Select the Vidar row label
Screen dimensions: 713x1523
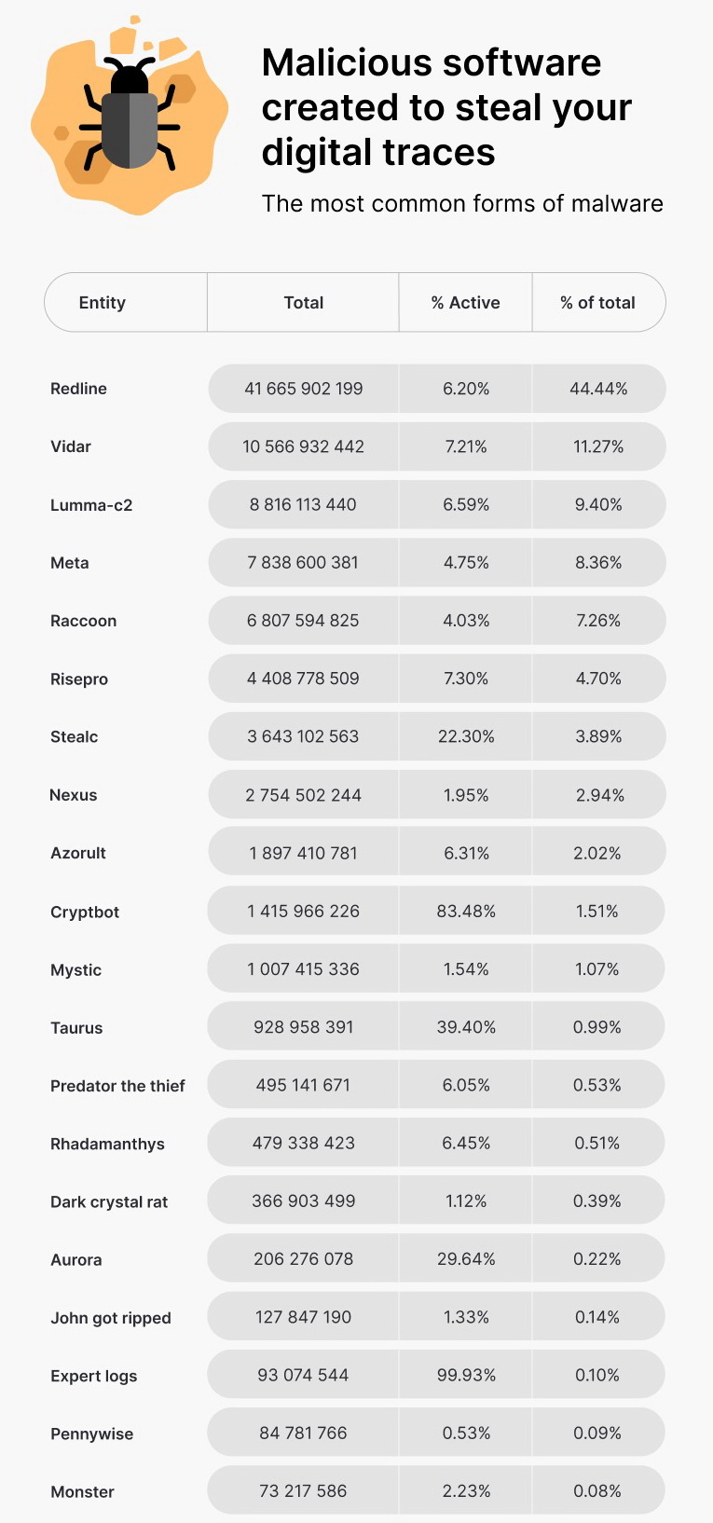click(x=71, y=446)
